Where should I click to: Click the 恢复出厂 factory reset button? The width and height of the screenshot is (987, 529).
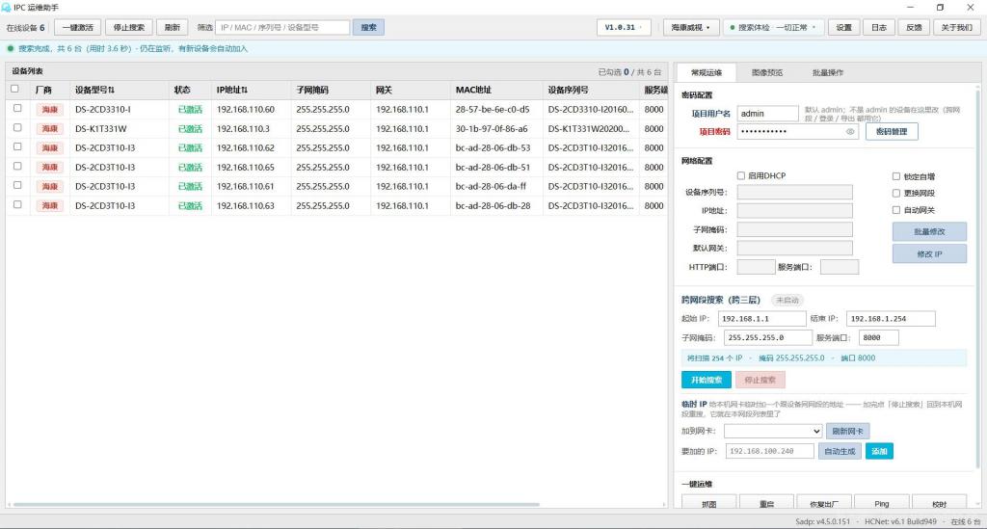tap(824, 503)
